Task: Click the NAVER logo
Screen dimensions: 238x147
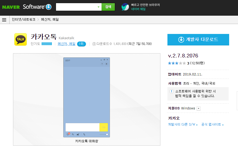Action: (x=11, y=7)
